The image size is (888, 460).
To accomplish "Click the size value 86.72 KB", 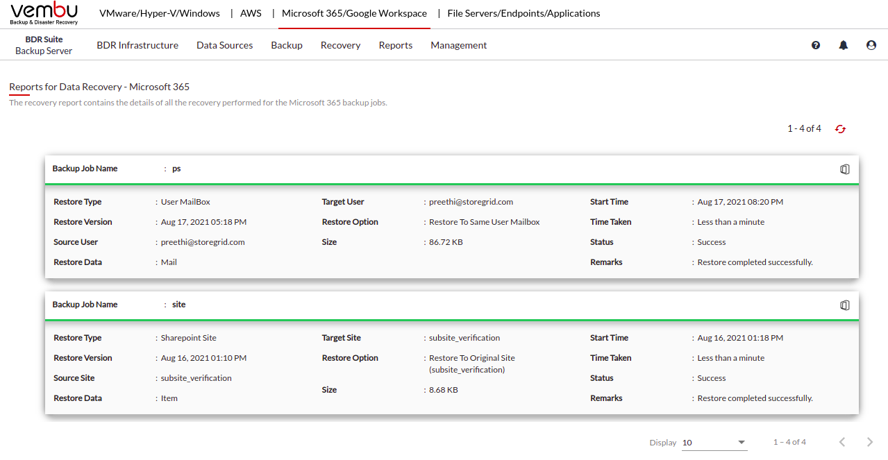I will click(x=446, y=242).
